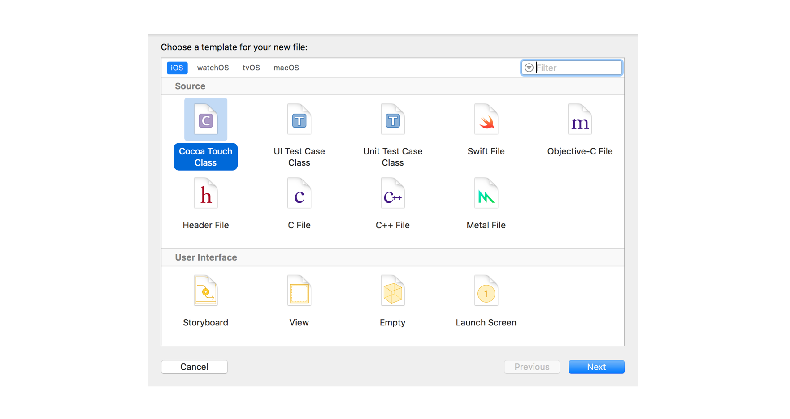Click the User Interface section header
Screen dimensions: 790x419
point(206,257)
